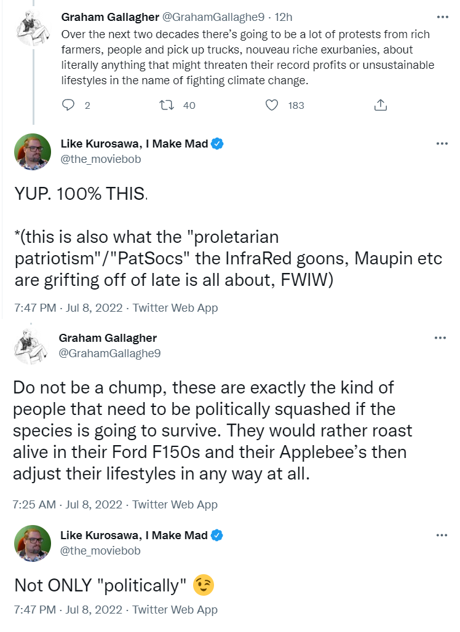Click the winking emoji in the bottom tweet
This screenshot has width=460, height=632.
tap(203, 585)
